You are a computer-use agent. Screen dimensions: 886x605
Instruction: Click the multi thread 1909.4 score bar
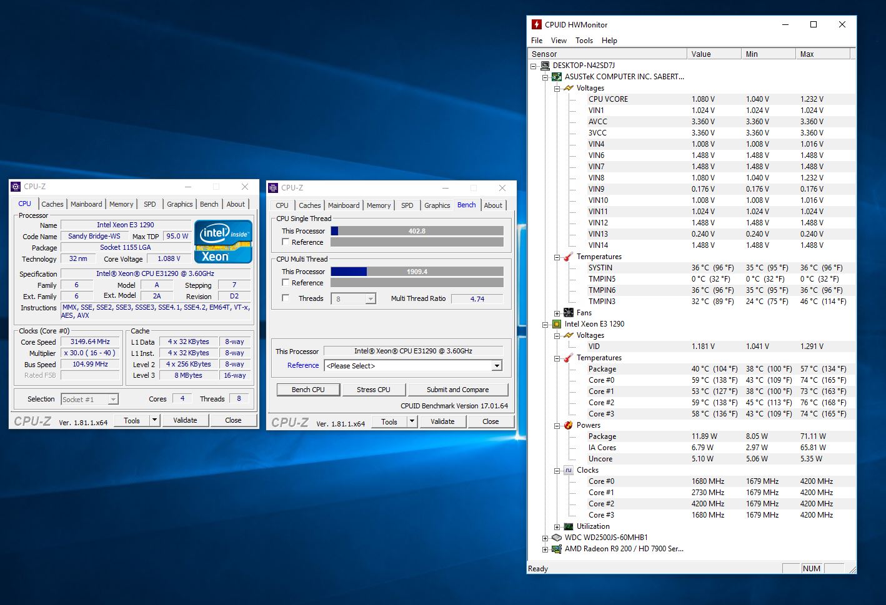point(417,272)
